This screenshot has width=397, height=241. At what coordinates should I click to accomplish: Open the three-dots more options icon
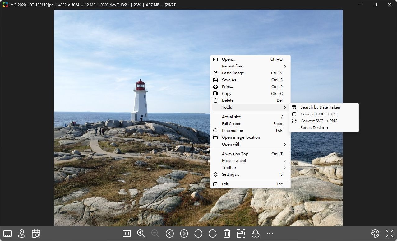[270, 234]
